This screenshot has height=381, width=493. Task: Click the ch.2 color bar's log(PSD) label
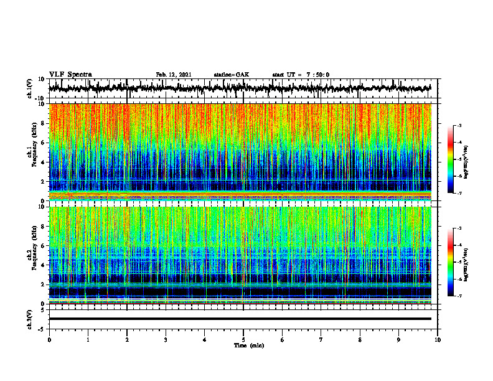click(x=466, y=265)
